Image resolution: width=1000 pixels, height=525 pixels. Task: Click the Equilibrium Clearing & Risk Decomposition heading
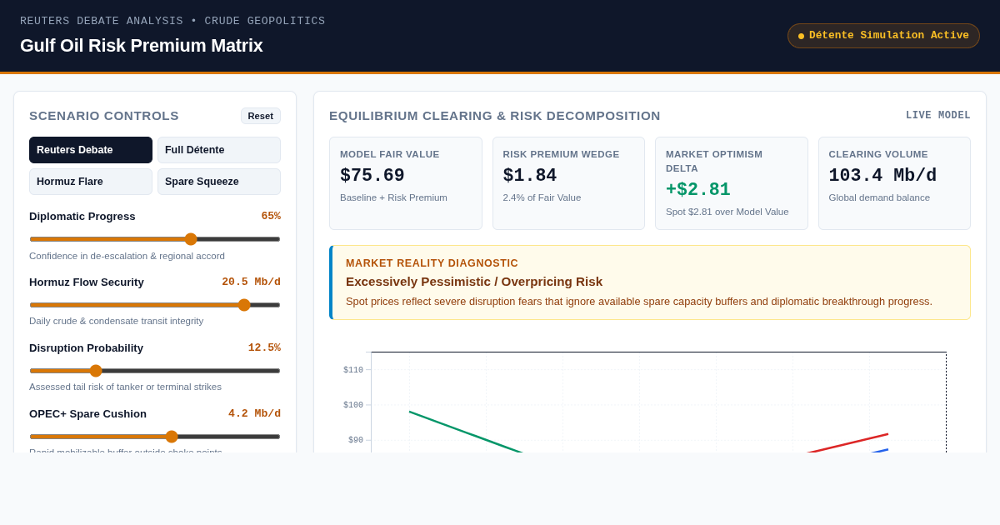point(495,116)
